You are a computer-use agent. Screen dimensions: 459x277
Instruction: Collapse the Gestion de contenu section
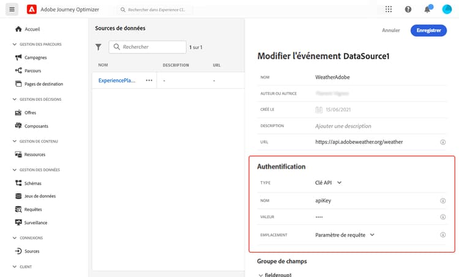point(15,141)
